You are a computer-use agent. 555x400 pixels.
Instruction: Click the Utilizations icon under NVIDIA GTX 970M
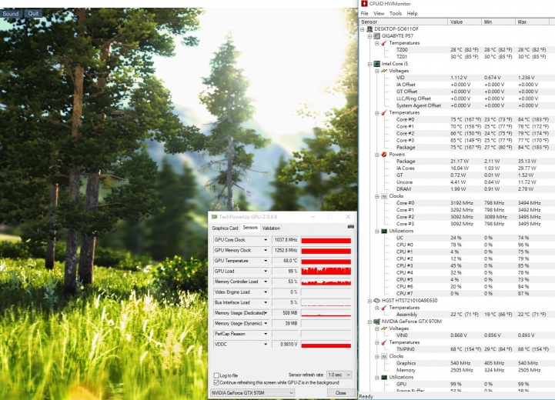(384, 378)
